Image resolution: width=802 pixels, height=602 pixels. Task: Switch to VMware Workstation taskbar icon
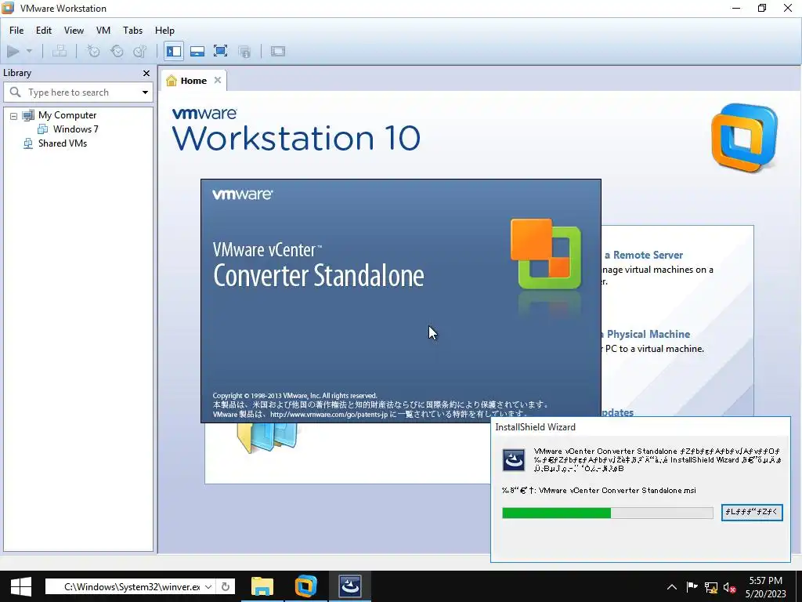306,586
